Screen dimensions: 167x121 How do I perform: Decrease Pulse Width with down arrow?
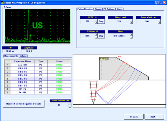159,23
